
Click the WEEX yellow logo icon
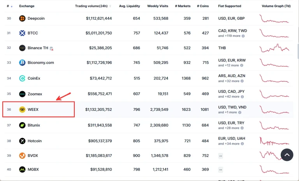point(22,109)
